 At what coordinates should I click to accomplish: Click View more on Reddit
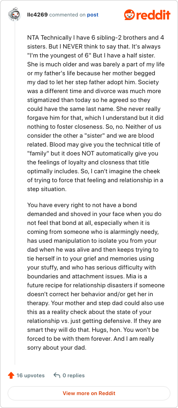pyautogui.click(x=89, y=393)
